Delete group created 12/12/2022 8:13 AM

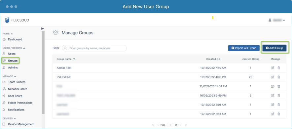tap(279, 114)
